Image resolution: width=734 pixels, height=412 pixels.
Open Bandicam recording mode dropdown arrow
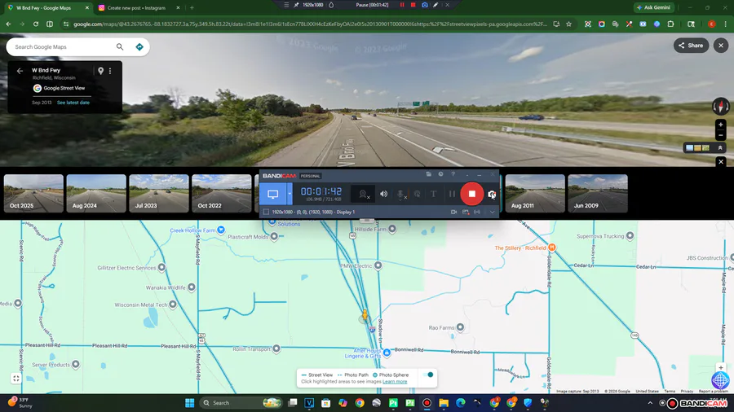pyautogui.click(x=290, y=194)
